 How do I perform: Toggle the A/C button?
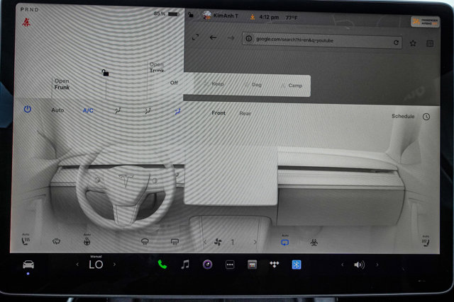[x=88, y=110]
